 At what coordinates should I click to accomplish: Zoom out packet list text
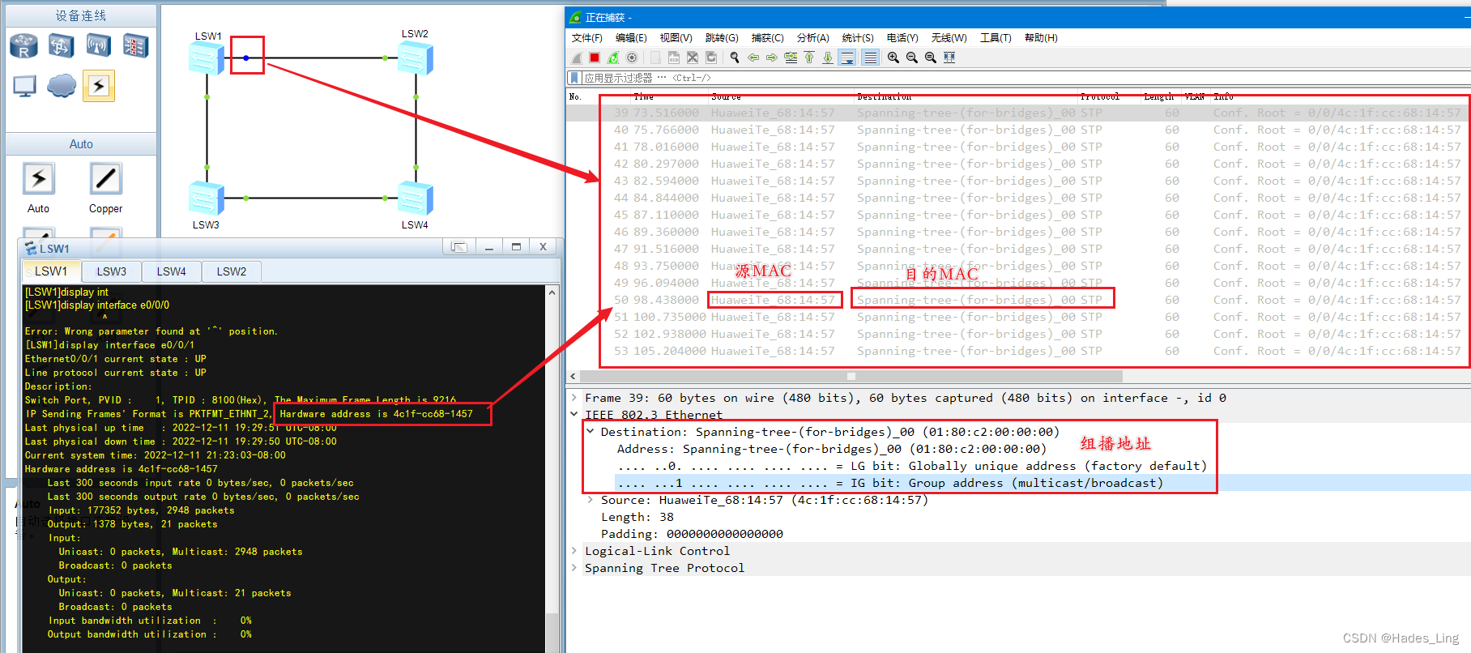coord(912,58)
